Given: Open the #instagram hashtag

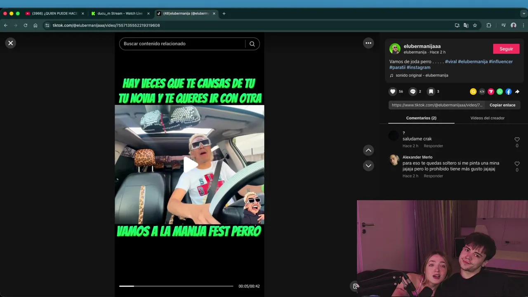Looking at the screenshot, I should [x=418, y=67].
